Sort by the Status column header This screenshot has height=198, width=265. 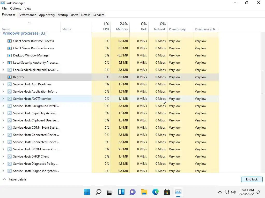tap(76, 27)
